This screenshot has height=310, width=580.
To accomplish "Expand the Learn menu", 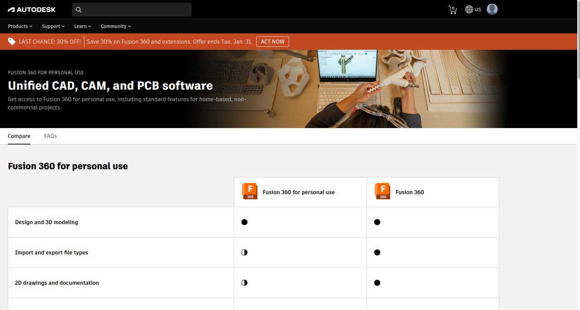I will (x=83, y=26).
